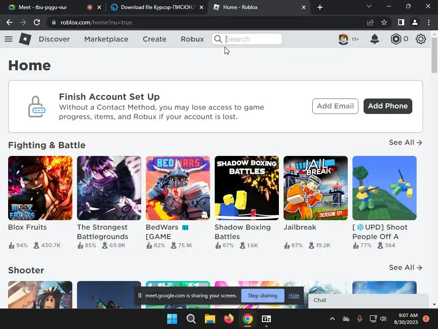Open the BedWars game thumbnail
Screen dimensions: 438x329
tap(178, 188)
